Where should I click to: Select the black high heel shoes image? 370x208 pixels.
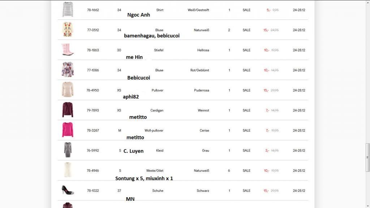[68, 190]
